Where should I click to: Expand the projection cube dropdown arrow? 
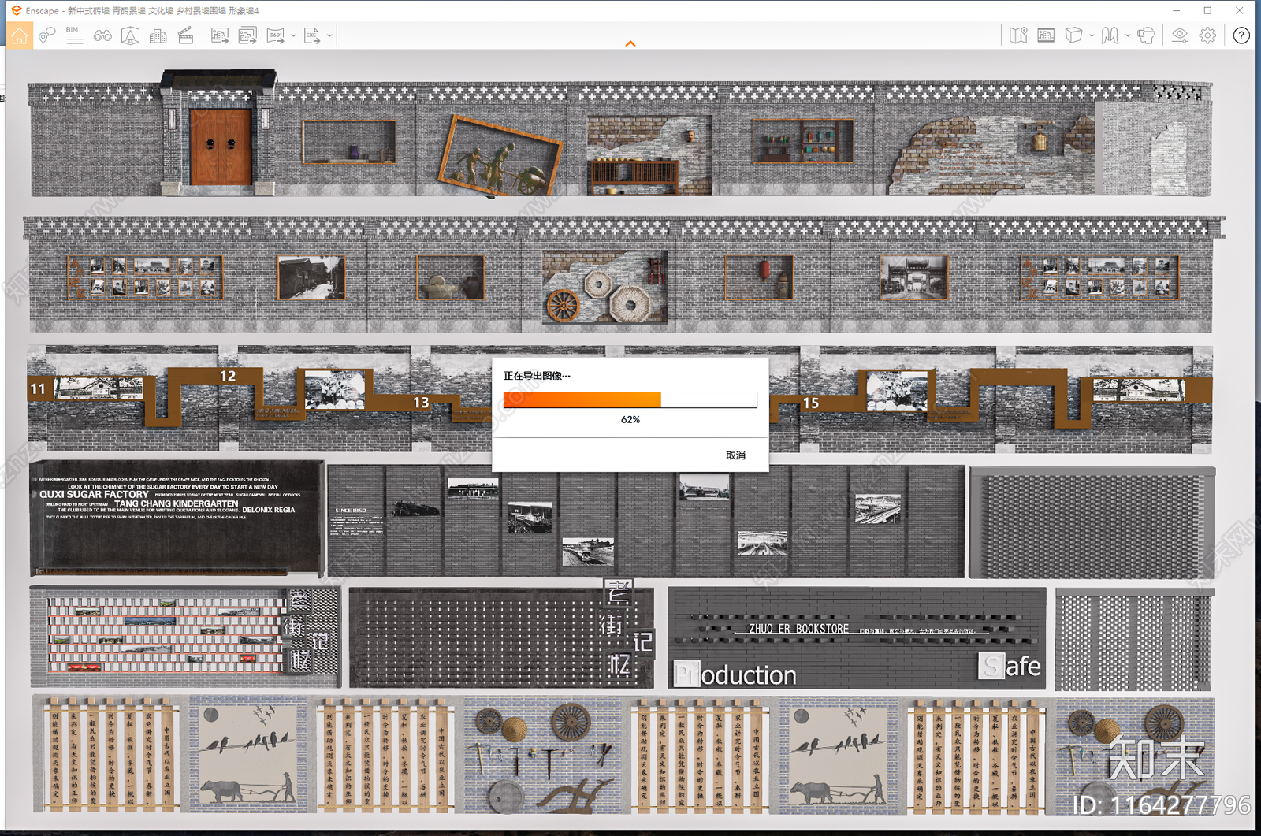coord(1092,35)
